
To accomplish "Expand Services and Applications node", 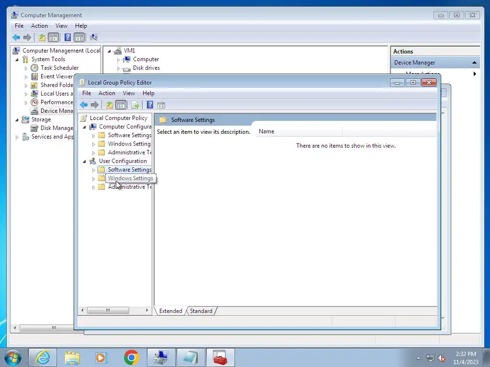I will (x=17, y=137).
